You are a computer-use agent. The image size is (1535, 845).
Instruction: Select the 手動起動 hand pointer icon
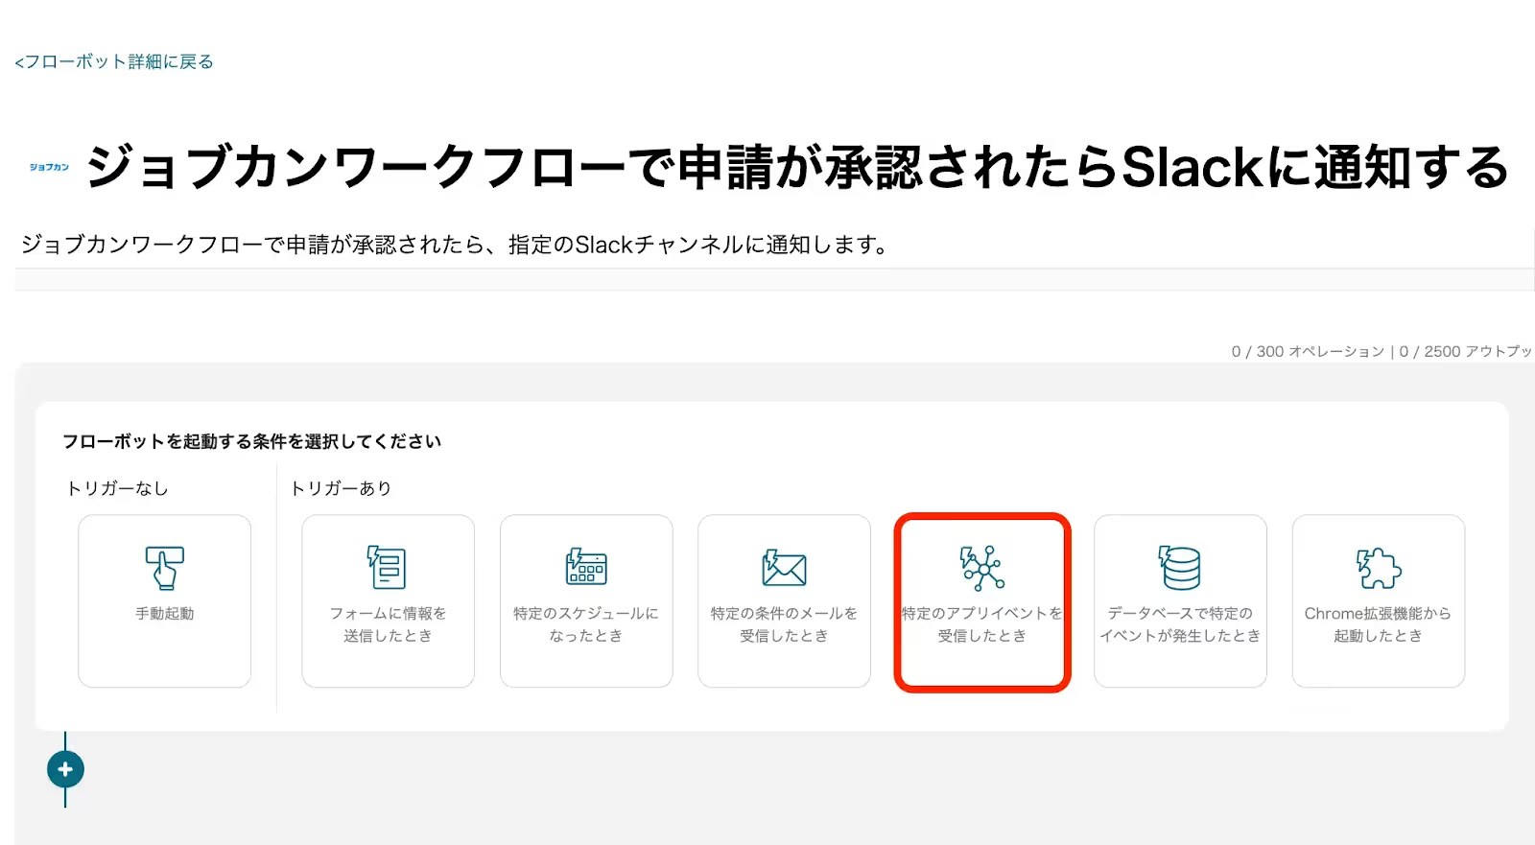click(x=164, y=567)
